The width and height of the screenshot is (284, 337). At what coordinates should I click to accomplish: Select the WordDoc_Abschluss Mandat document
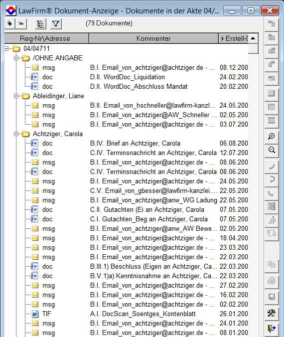[x=139, y=86]
